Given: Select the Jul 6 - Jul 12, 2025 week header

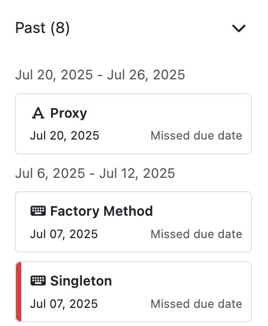Looking at the screenshot, I should tap(95, 174).
